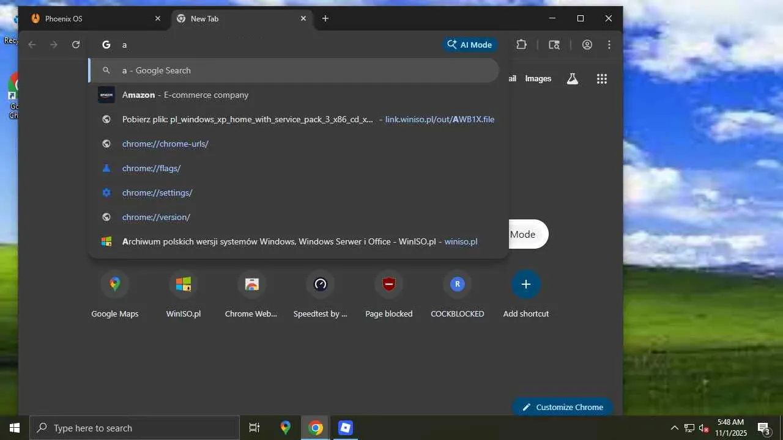Image resolution: width=783 pixels, height=440 pixels.
Task: Close the New Tab tab
Action: click(303, 18)
